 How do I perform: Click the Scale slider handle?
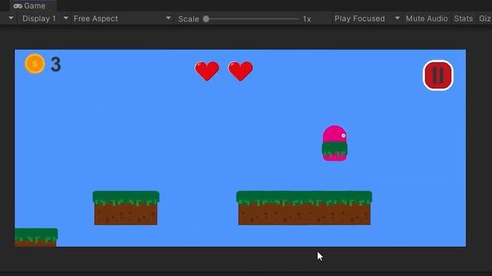pos(206,18)
